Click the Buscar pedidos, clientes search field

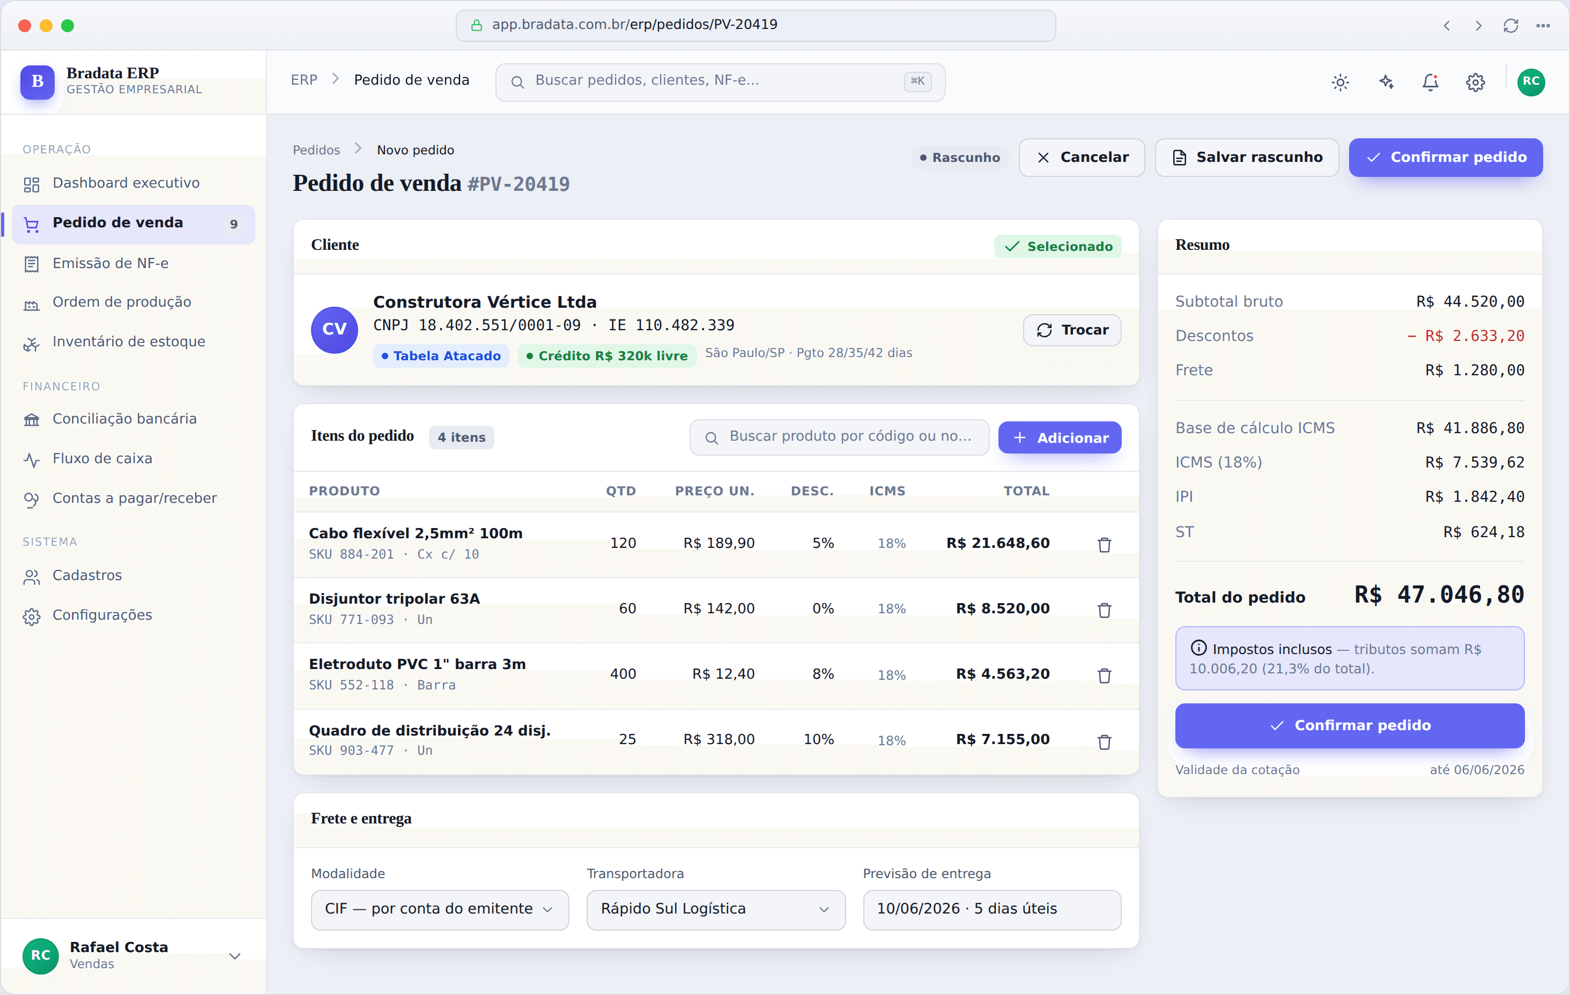[720, 82]
